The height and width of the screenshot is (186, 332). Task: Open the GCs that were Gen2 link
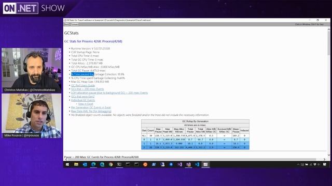point(83,97)
